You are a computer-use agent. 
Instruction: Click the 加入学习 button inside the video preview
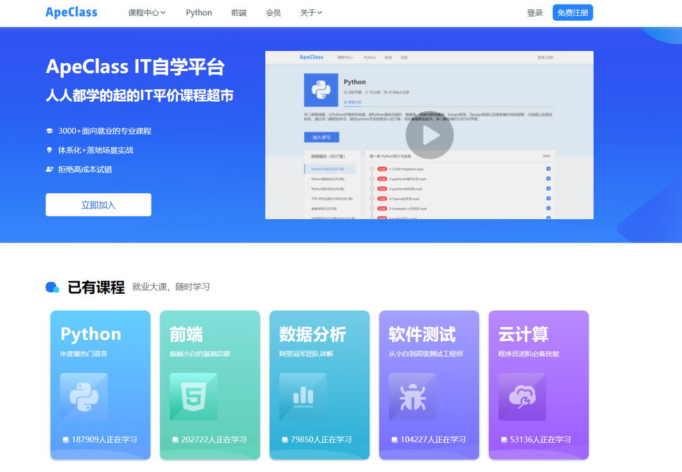(x=321, y=138)
